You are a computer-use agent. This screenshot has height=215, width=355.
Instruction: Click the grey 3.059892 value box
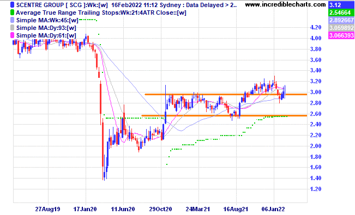coord(341,28)
